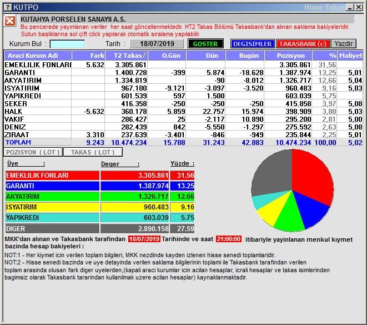This screenshot has height=325, width=367.
Task: Click the blue GARANTI legend bar
Action: pyautogui.click(x=52, y=186)
